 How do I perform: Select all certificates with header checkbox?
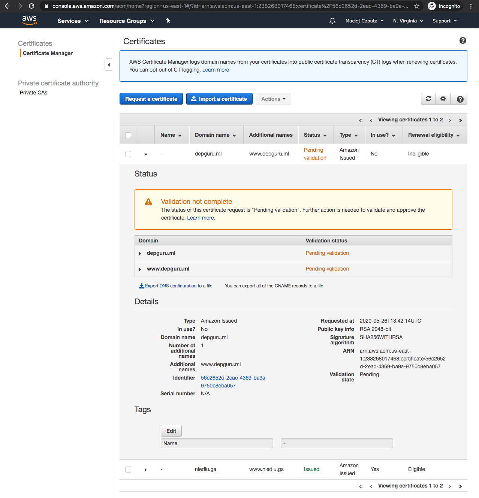(x=128, y=135)
